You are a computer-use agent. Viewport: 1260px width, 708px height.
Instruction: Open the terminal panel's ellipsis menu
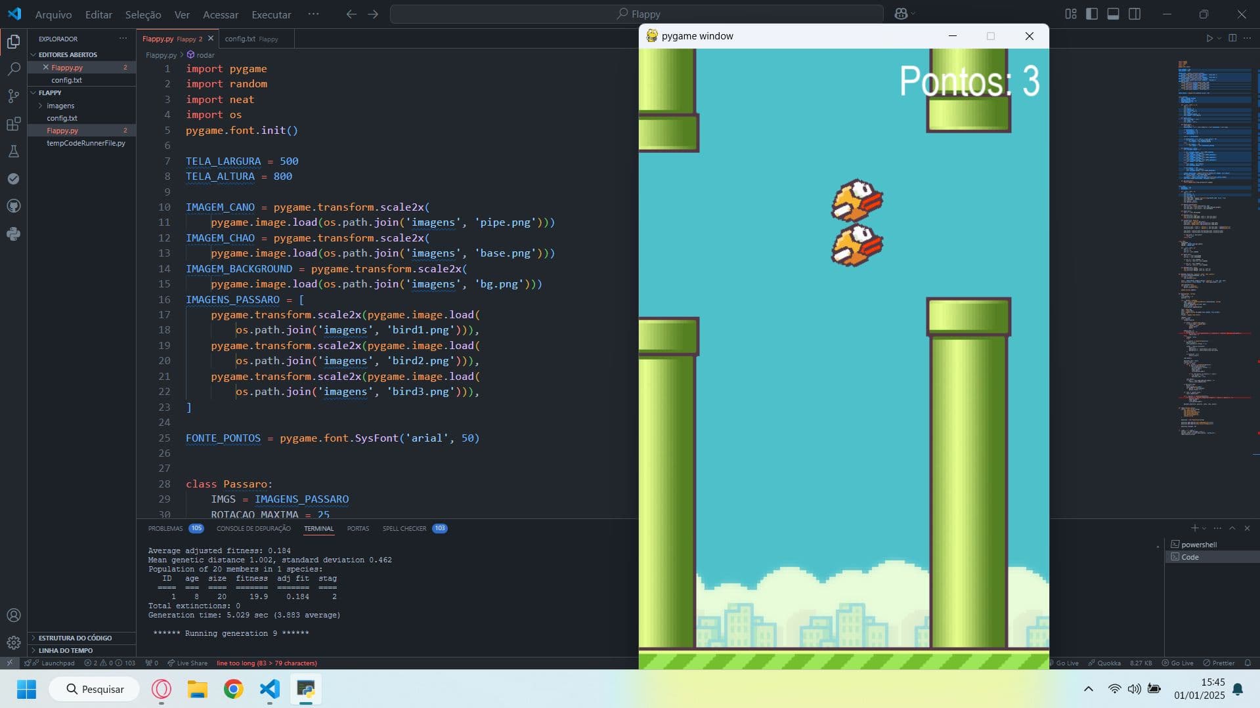pyautogui.click(x=1217, y=528)
